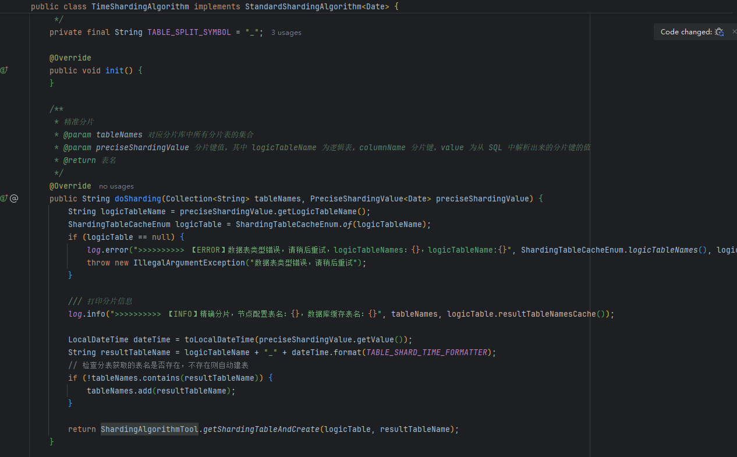Click the highlighted ShardingAlgorithmTool class name

(150, 429)
